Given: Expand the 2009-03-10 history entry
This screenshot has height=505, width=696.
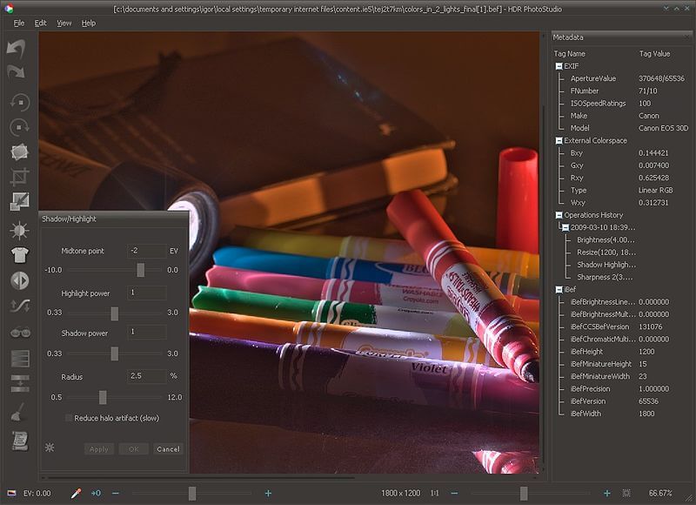Looking at the screenshot, I should coord(564,226).
